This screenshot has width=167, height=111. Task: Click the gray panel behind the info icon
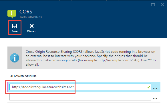(x=15, y=58)
